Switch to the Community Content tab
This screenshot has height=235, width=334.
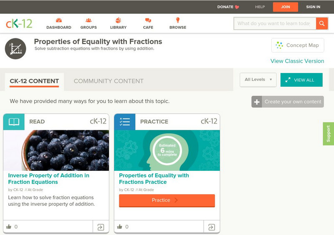point(109,81)
